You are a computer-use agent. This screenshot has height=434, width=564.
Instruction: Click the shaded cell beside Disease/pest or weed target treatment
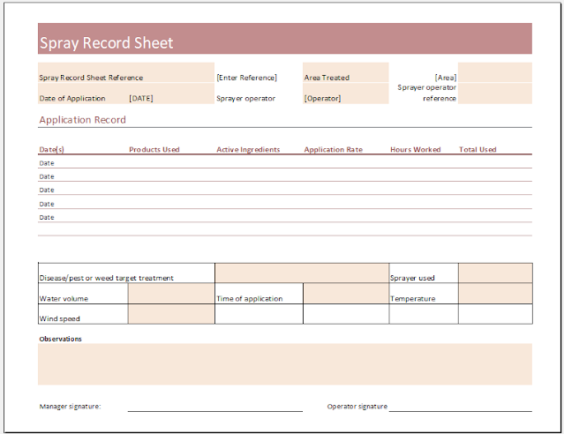point(302,273)
